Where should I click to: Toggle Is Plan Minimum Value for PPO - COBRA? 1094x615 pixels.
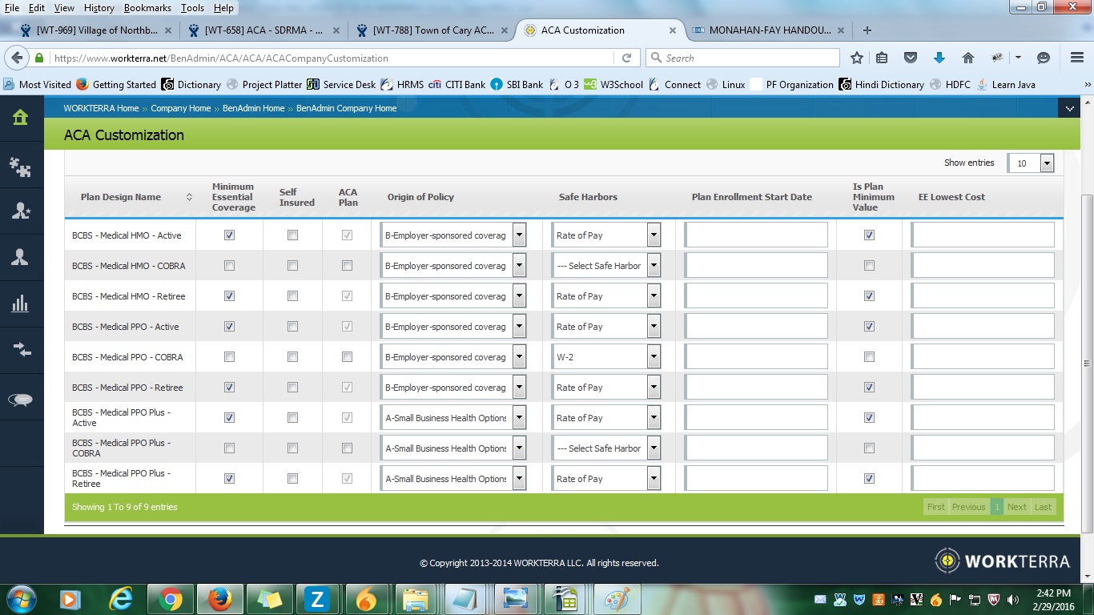pyautogui.click(x=869, y=357)
